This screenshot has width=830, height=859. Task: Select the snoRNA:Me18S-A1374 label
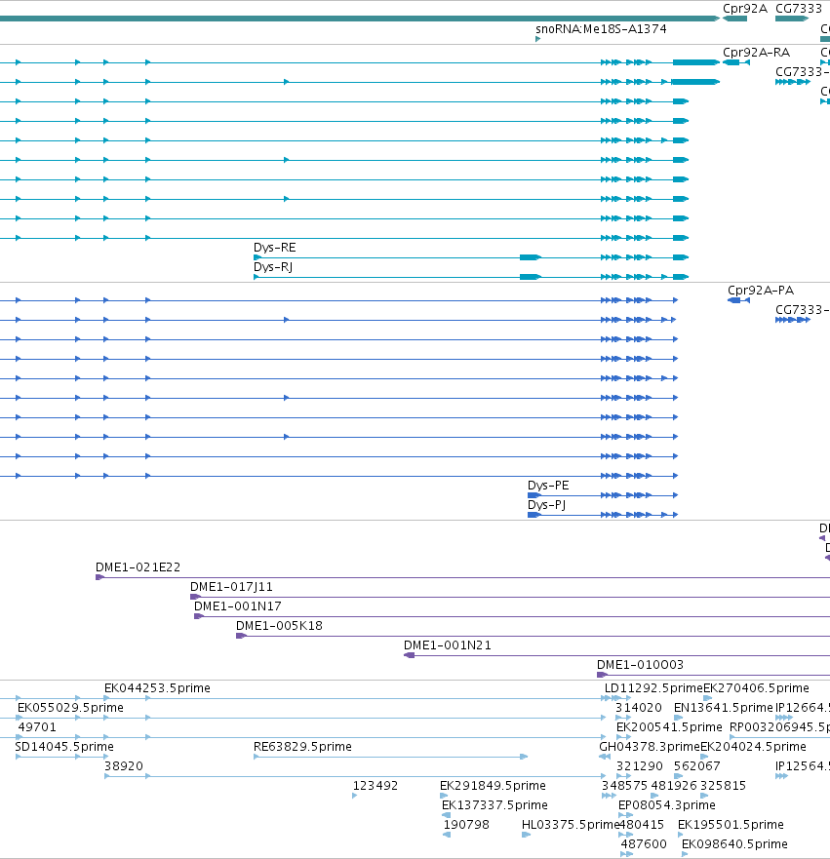pos(601,29)
